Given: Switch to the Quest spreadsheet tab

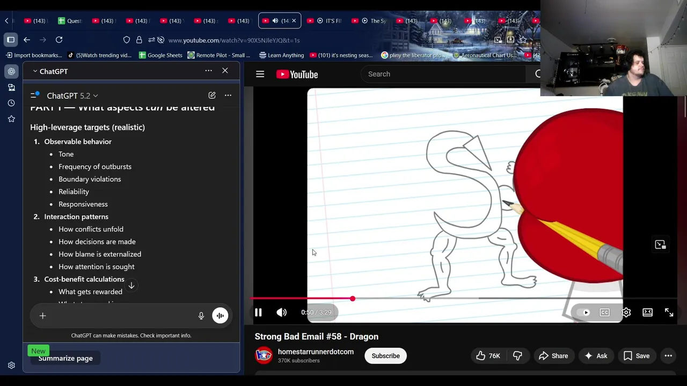Looking at the screenshot, I should 70,21.
